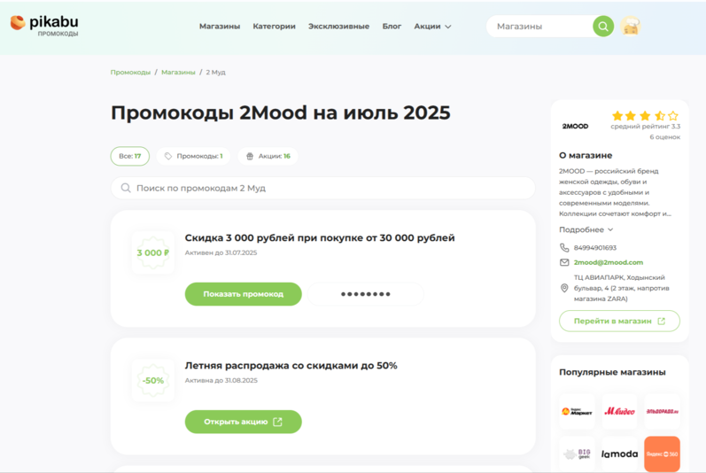Image resolution: width=706 pixels, height=473 pixels.
Task: Open the Lamoda store logo
Action: [619, 454]
